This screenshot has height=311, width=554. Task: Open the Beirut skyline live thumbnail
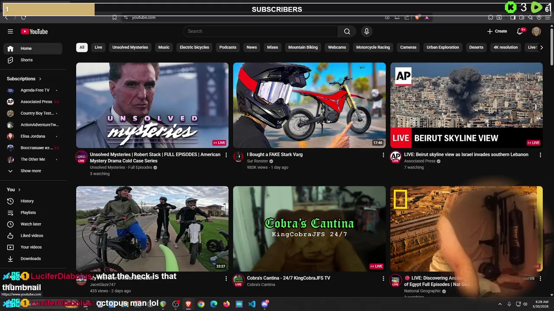click(467, 105)
